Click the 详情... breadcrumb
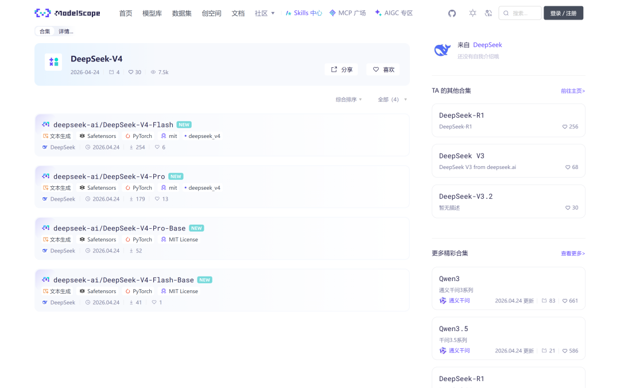 [66, 31]
